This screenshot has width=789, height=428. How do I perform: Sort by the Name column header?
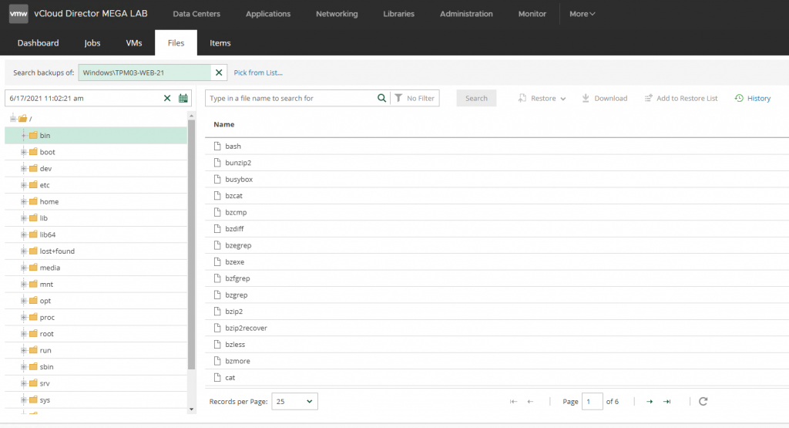pyautogui.click(x=224, y=124)
